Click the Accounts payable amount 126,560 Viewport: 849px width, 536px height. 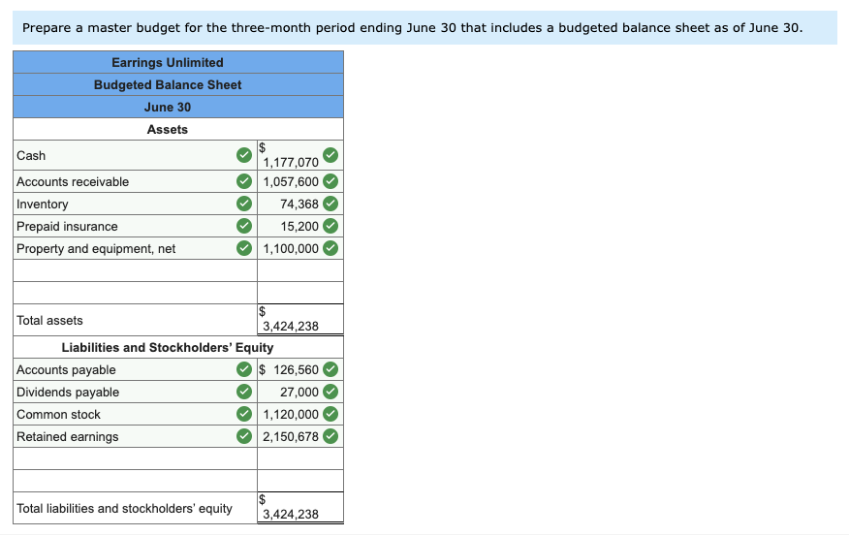pyautogui.click(x=300, y=369)
